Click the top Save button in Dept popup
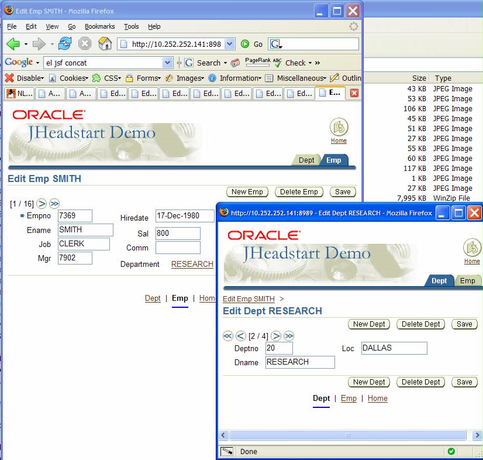This screenshot has height=460, width=483. point(464,324)
